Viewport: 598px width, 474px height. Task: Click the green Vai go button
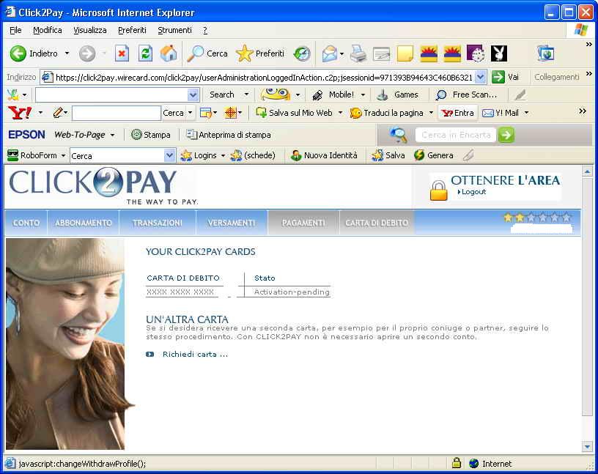coord(506,77)
